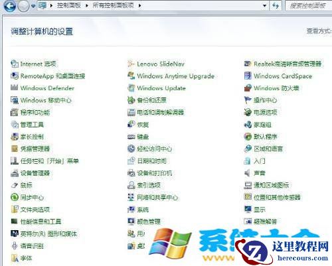This screenshot has height=266, width=332.
Task: Click the 索引选项 icon
Action: [131, 185]
